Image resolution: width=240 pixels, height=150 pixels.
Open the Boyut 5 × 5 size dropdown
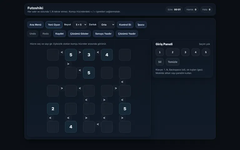(x=80, y=25)
